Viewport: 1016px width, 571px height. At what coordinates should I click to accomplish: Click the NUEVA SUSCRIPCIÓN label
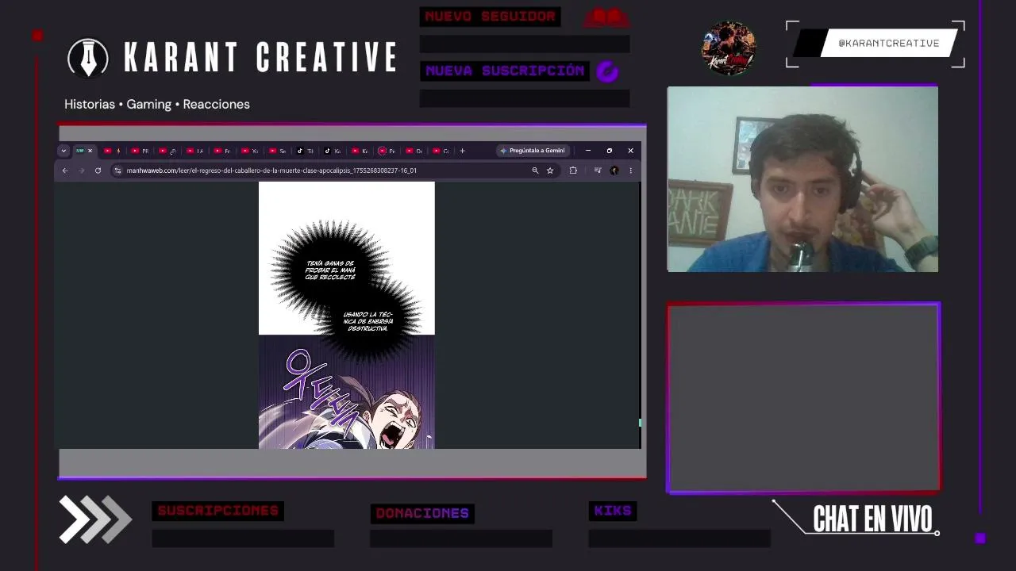505,71
